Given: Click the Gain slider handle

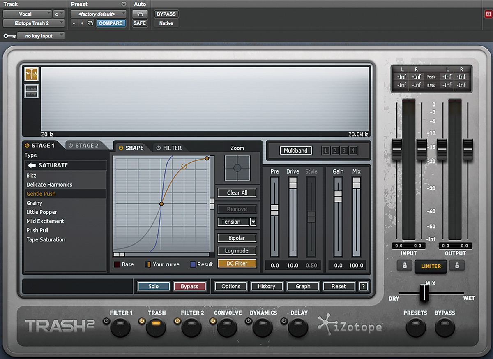Looking at the screenshot, I should click(x=338, y=197).
